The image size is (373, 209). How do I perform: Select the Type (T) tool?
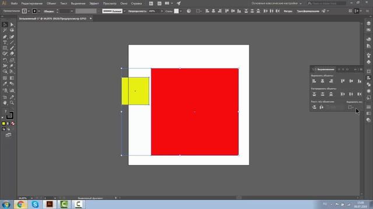click(x=5, y=42)
